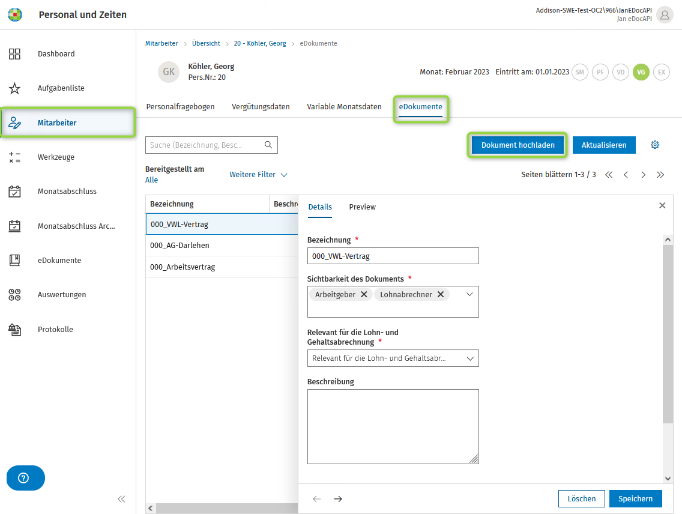
Task: Expand the Weitere Filter dropdown
Action: (x=258, y=175)
